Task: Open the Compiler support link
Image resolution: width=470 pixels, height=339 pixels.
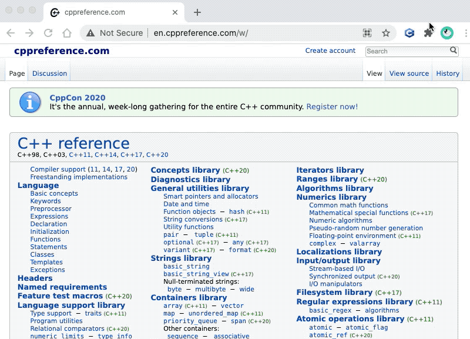Action: pyautogui.click(x=58, y=169)
